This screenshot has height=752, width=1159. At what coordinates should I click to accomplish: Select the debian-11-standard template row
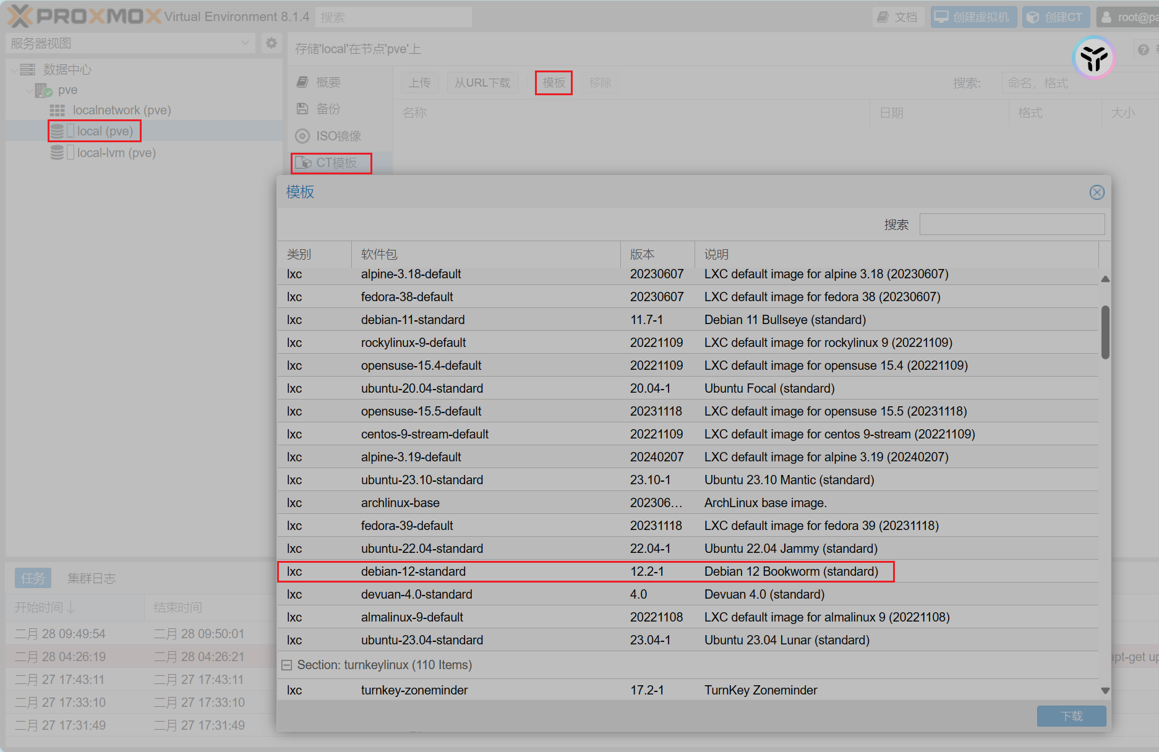(688, 320)
